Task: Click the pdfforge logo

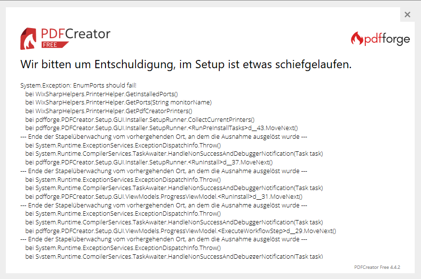Action: [380, 39]
